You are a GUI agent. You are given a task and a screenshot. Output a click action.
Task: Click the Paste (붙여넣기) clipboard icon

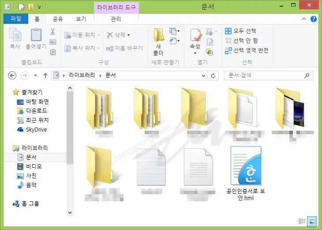click(36, 34)
